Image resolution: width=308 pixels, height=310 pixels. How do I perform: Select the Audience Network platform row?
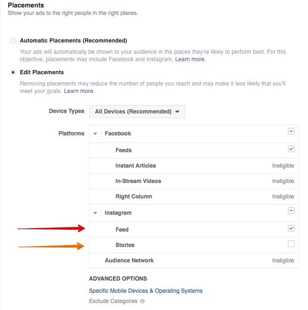coord(194,261)
